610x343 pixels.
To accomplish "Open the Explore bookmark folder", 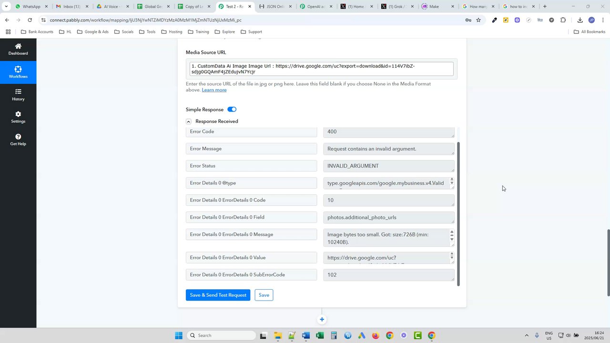I will click(224, 32).
